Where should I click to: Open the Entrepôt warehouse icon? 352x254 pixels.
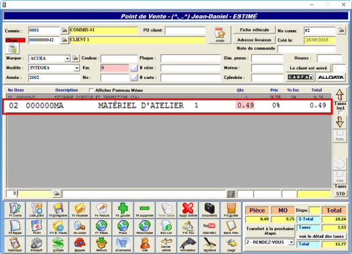[x=37, y=245]
